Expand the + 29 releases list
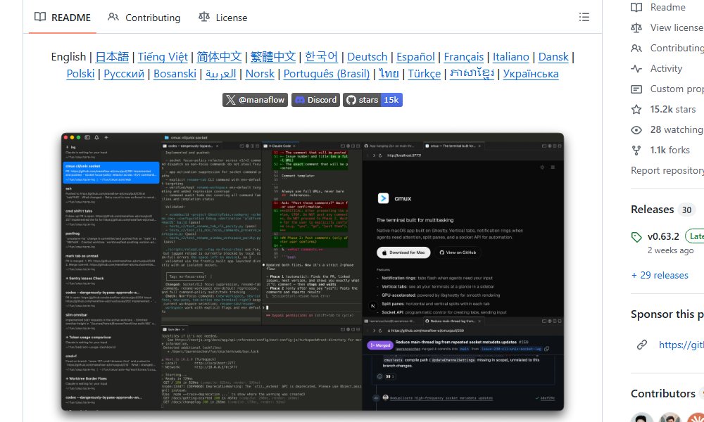The width and height of the screenshot is (704, 422). click(x=660, y=275)
